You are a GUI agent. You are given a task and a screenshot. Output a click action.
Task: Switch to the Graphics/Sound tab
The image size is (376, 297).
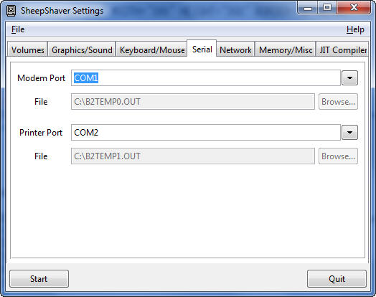pyautogui.click(x=82, y=50)
